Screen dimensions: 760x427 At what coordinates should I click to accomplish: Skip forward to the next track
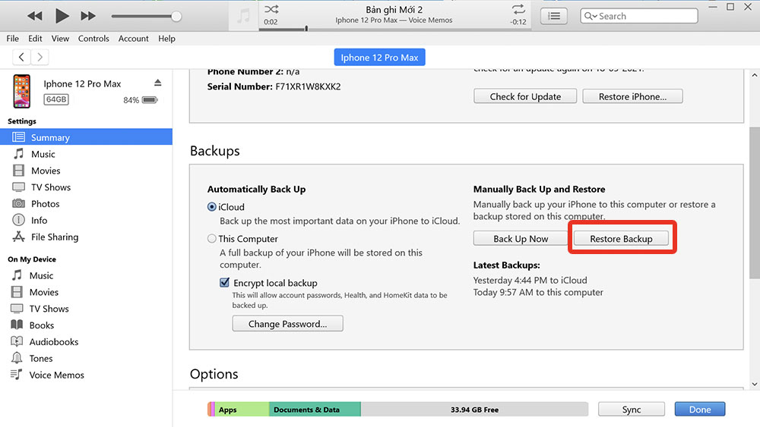click(87, 16)
